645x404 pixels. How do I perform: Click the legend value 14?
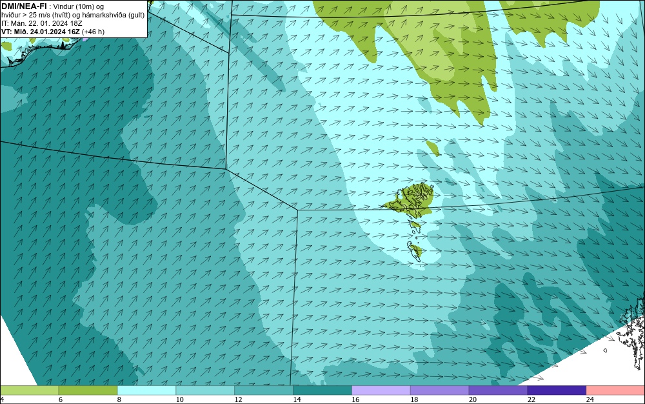(x=297, y=399)
